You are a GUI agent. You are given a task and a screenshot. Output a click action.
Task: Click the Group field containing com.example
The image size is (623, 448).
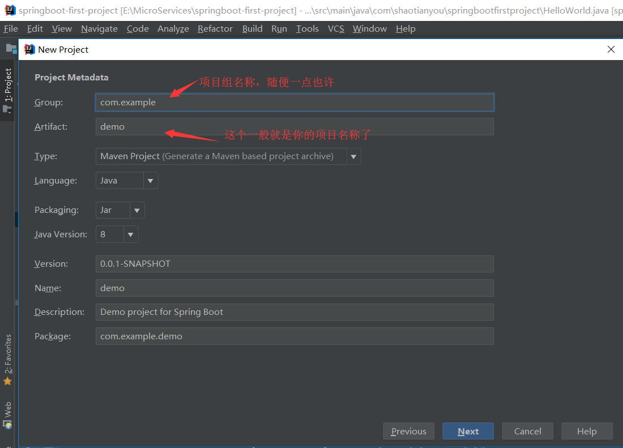pyautogui.click(x=295, y=103)
